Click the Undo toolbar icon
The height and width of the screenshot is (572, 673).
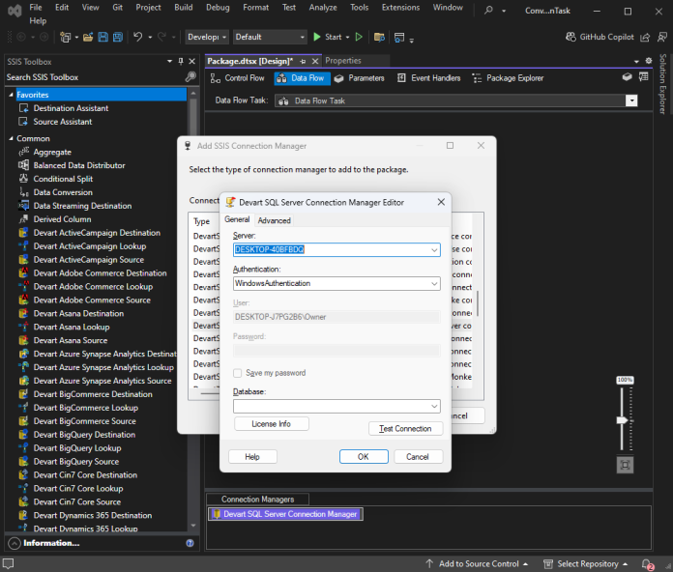(x=138, y=37)
